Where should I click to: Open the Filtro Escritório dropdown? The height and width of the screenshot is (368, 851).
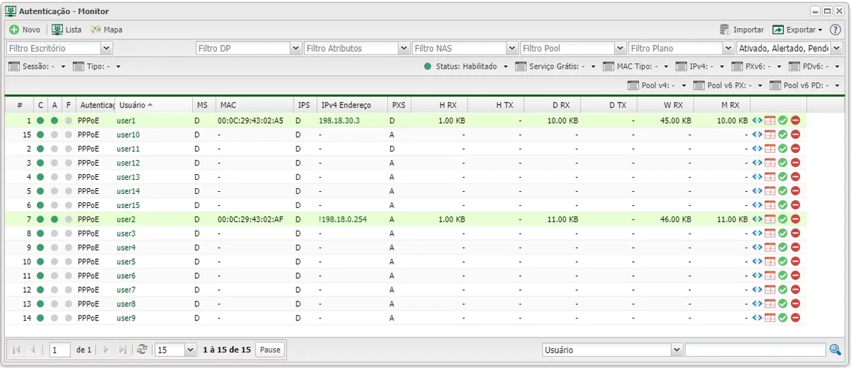106,48
